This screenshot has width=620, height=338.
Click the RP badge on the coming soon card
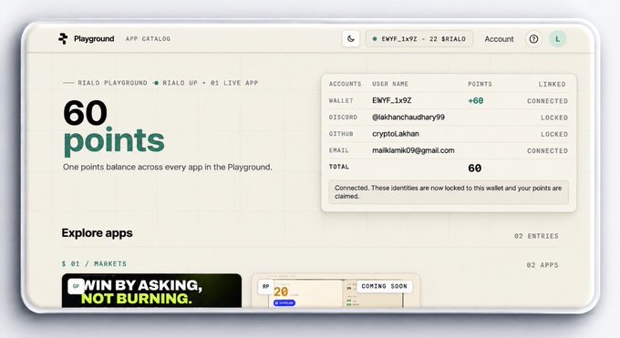pyautogui.click(x=266, y=287)
